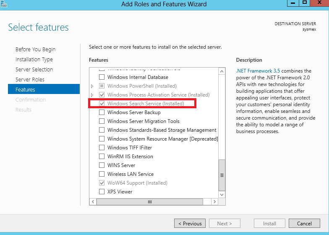This screenshot has height=235, width=329.
Task: Click the horizontal scrollbar left arrow
Action: coord(93,202)
